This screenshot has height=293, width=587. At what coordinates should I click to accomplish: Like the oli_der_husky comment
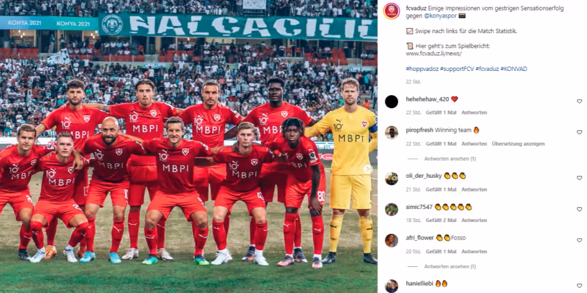(579, 178)
